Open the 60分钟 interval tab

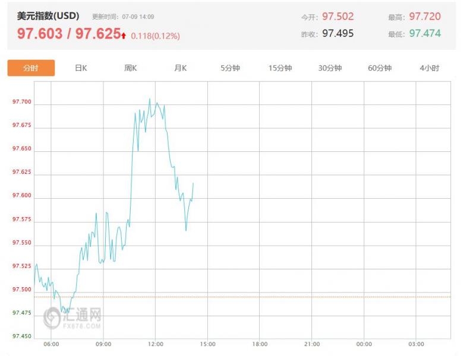380,68
